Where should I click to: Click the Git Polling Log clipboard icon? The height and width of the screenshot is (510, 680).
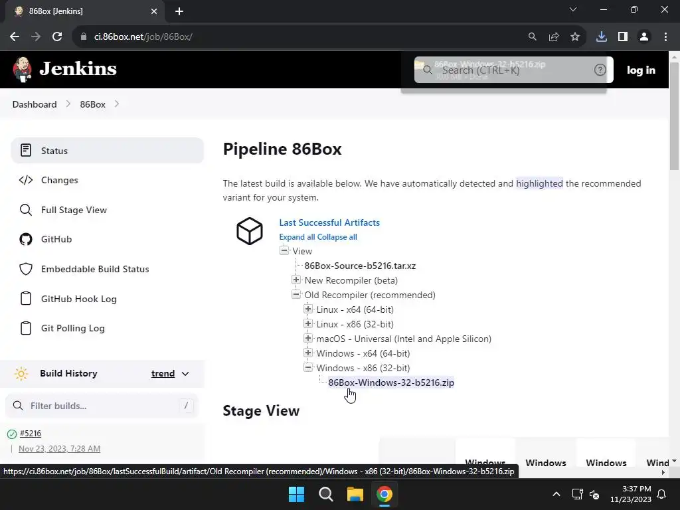(x=26, y=328)
